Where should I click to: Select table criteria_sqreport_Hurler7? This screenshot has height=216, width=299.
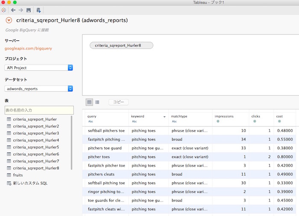click(36, 161)
